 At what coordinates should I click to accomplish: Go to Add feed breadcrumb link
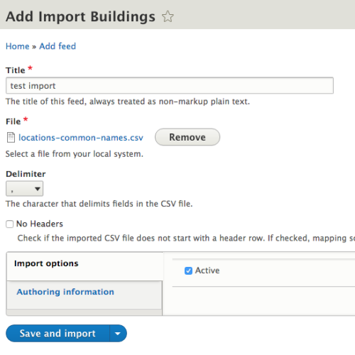coord(58,46)
